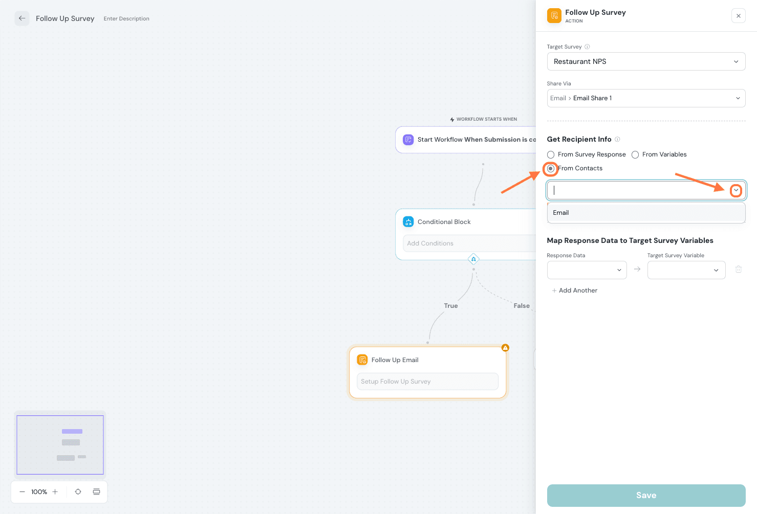
Task: Click the Enter Description field
Action: [x=126, y=19]
